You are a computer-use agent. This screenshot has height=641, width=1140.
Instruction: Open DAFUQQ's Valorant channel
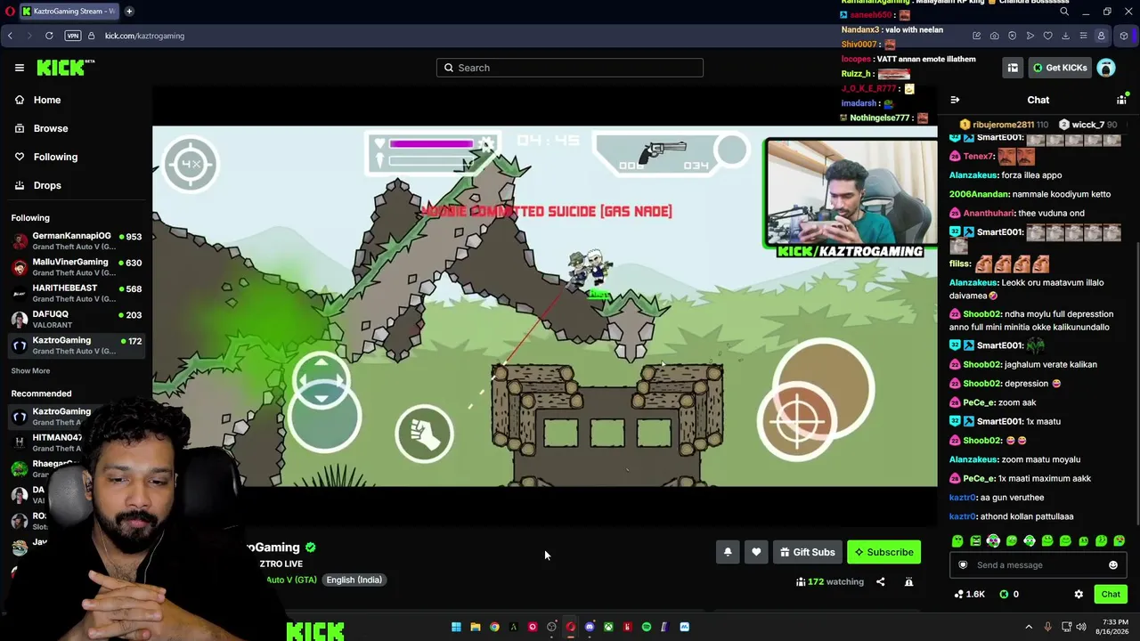tap(77, 319)
